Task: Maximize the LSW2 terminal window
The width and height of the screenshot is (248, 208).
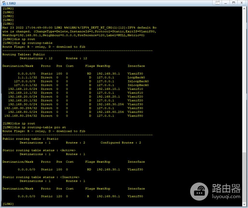Action: click(x=233, y=3)
